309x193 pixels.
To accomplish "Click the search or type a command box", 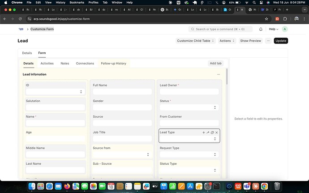I will click(x=220, y=29).
